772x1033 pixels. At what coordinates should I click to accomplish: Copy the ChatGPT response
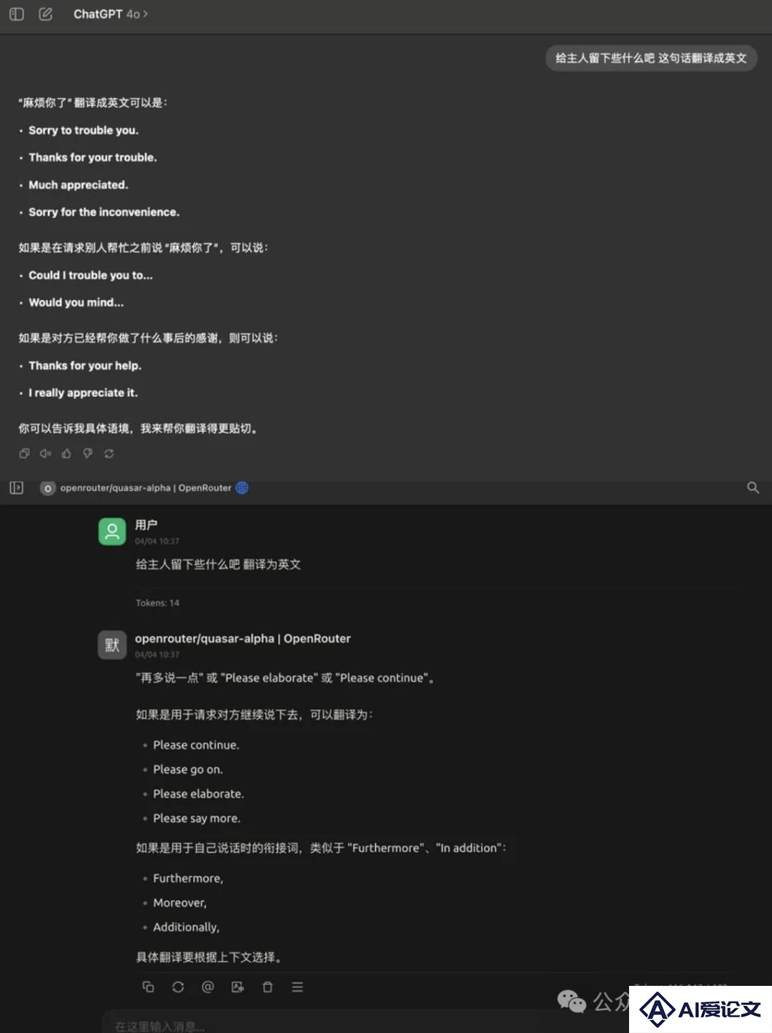click(x=24, y=454)
